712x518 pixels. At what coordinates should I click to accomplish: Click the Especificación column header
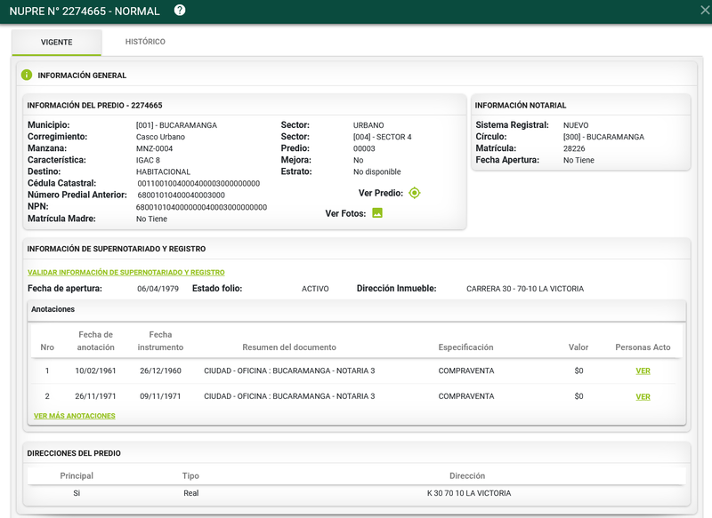point(465,347)
